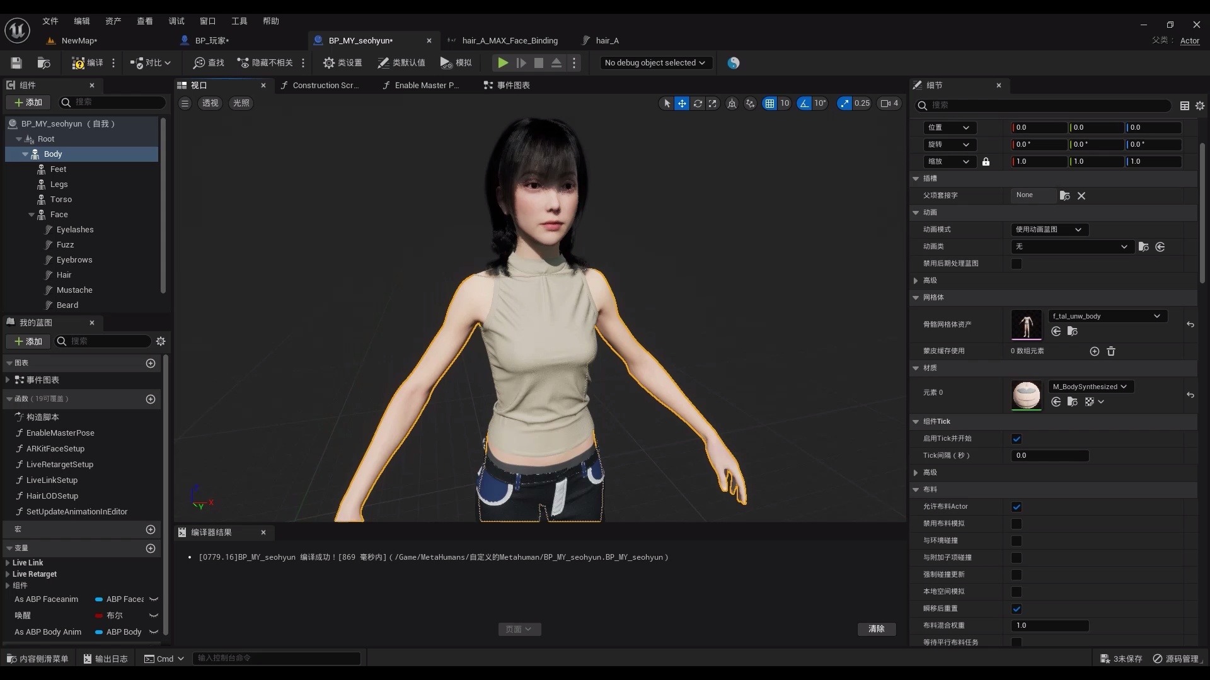Click the trash icon in skin cache row

click(x=1111, y=351)
